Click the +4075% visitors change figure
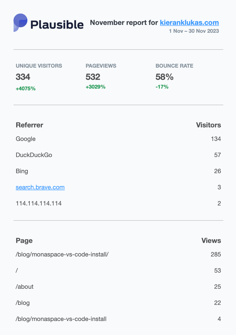This screenshot has height=335, width=236. click(x=26, y=89)
